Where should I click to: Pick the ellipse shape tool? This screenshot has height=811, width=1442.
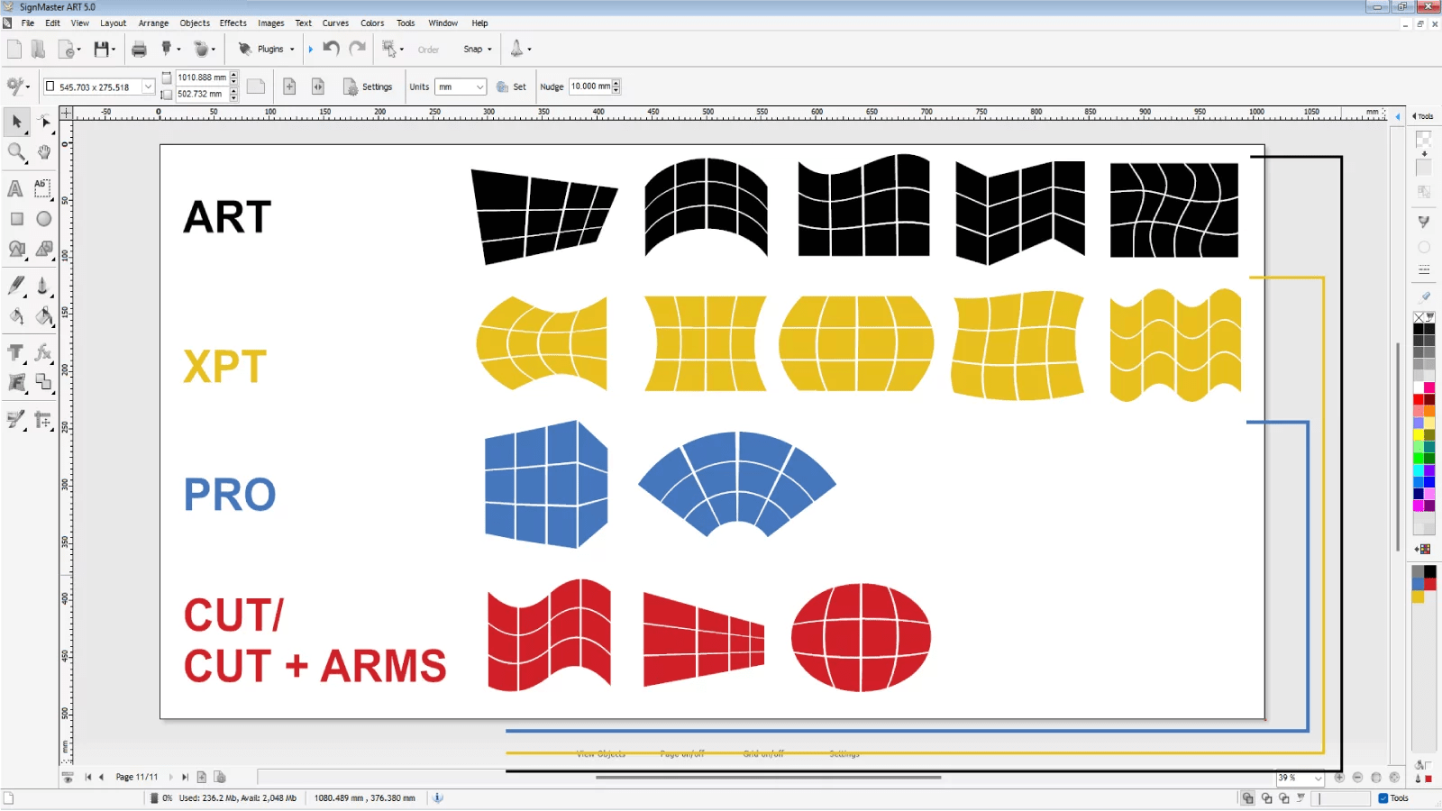[x=43, y=219]
